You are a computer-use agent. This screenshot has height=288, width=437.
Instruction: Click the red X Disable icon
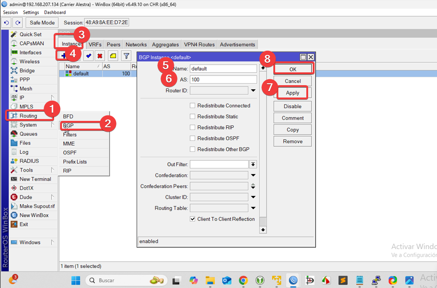100,55
